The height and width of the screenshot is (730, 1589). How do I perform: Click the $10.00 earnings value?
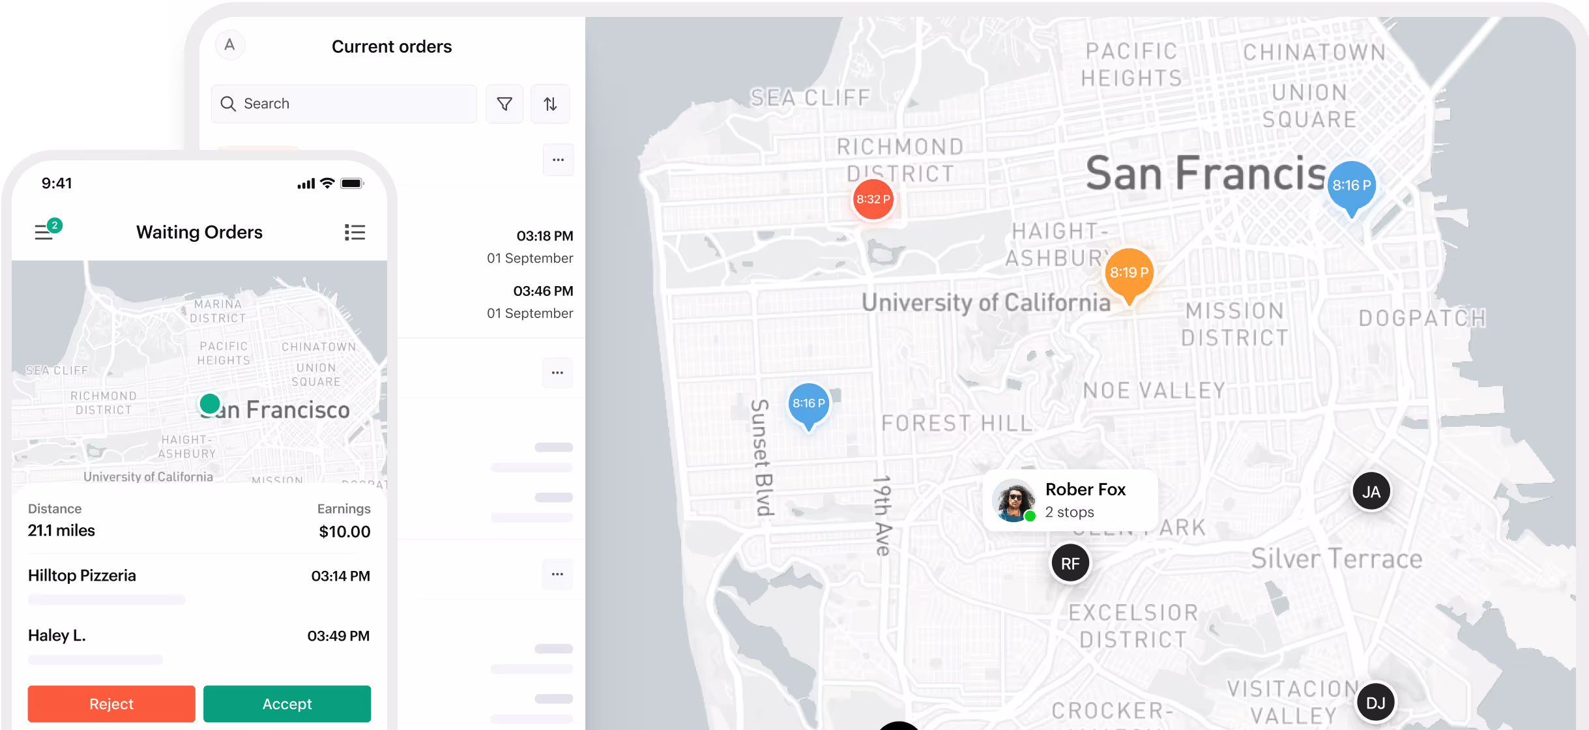345,532
